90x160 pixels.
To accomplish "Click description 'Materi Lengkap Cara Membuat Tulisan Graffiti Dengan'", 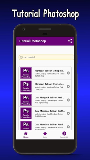I will click(x=49, y=115).
